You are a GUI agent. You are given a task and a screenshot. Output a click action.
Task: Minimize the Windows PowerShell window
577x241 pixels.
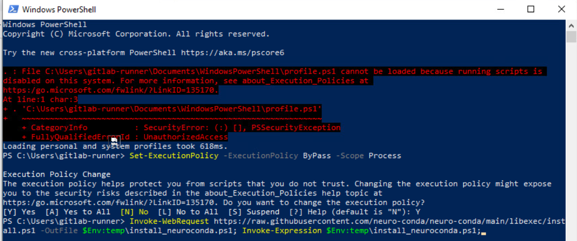point(502,9)
